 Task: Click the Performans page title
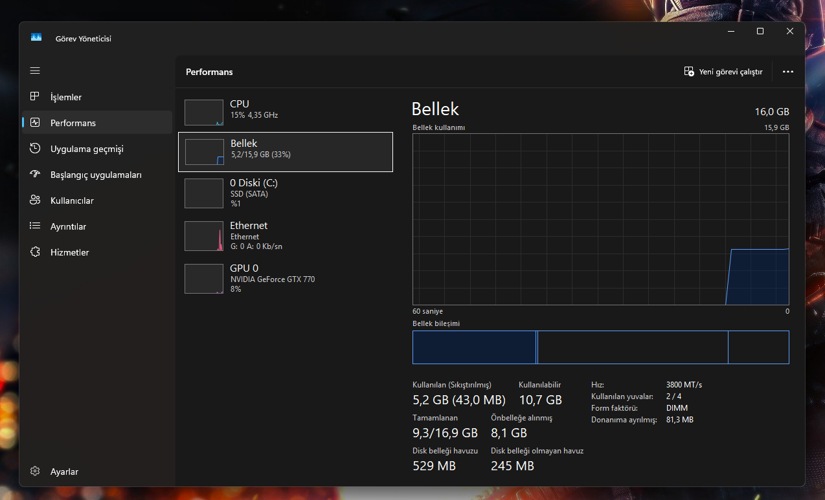click(x=209, y=72)
